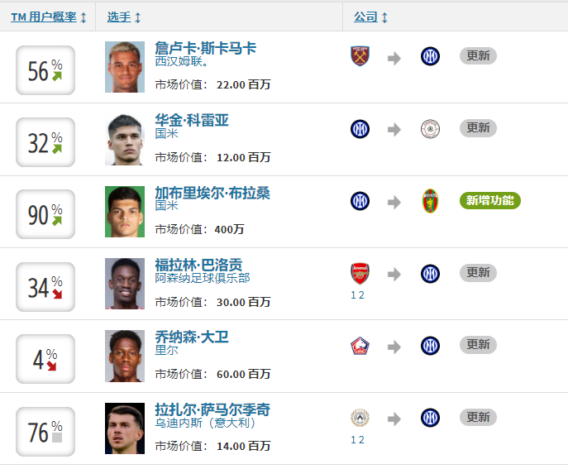Click the Arsenal club crest icon
Screen dimensions: 568x469
tap(360, 273)
